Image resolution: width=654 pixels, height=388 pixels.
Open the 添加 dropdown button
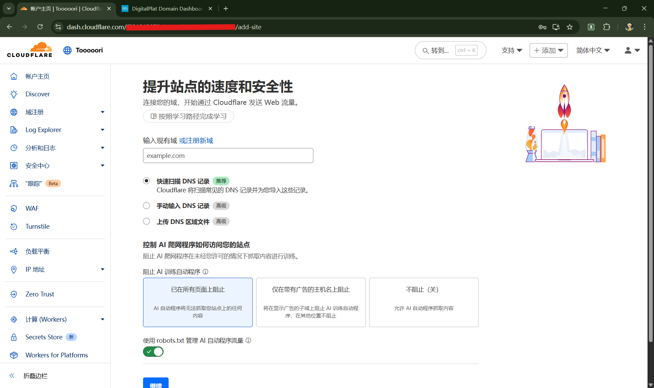pos(548,50)
